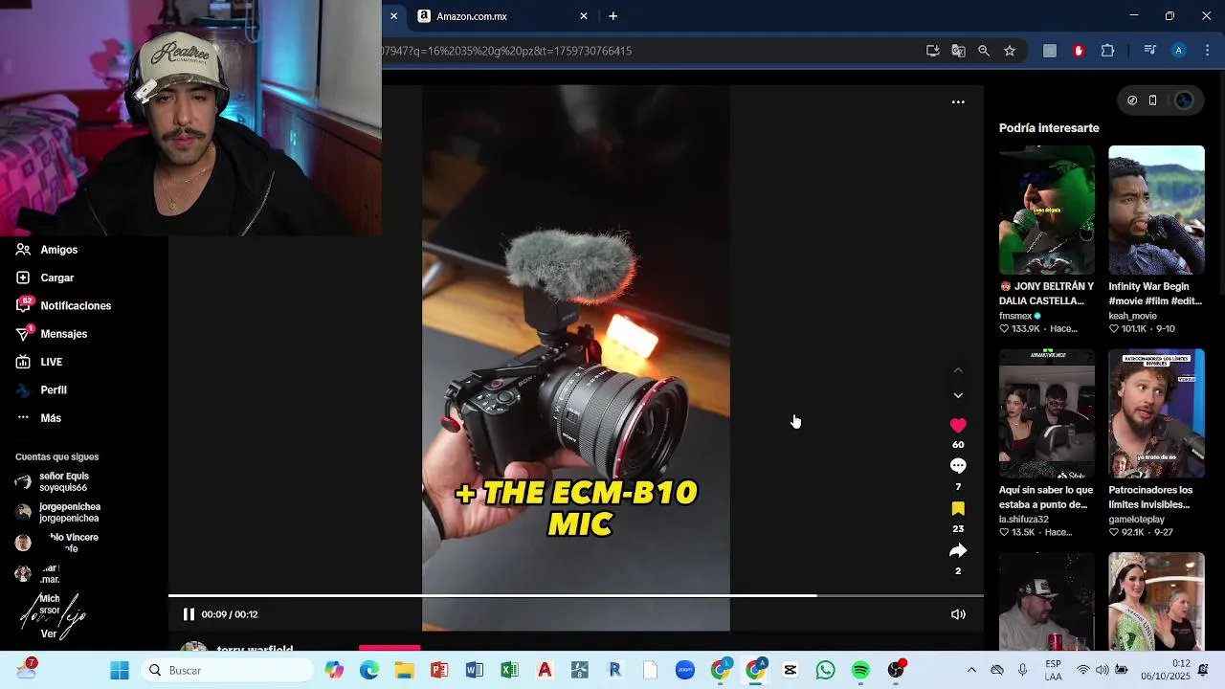The width and height of the screenshot is (1225, 689).
Task: Open the Extensions puzzle icon
Action: [1108, 51]
